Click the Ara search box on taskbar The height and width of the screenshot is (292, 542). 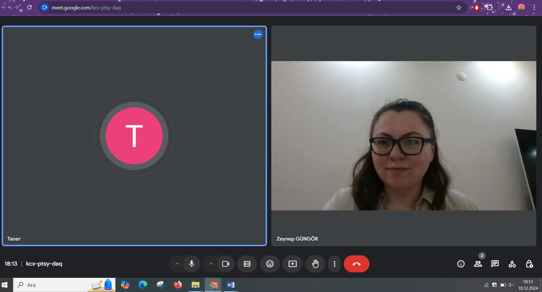point(64,285)
